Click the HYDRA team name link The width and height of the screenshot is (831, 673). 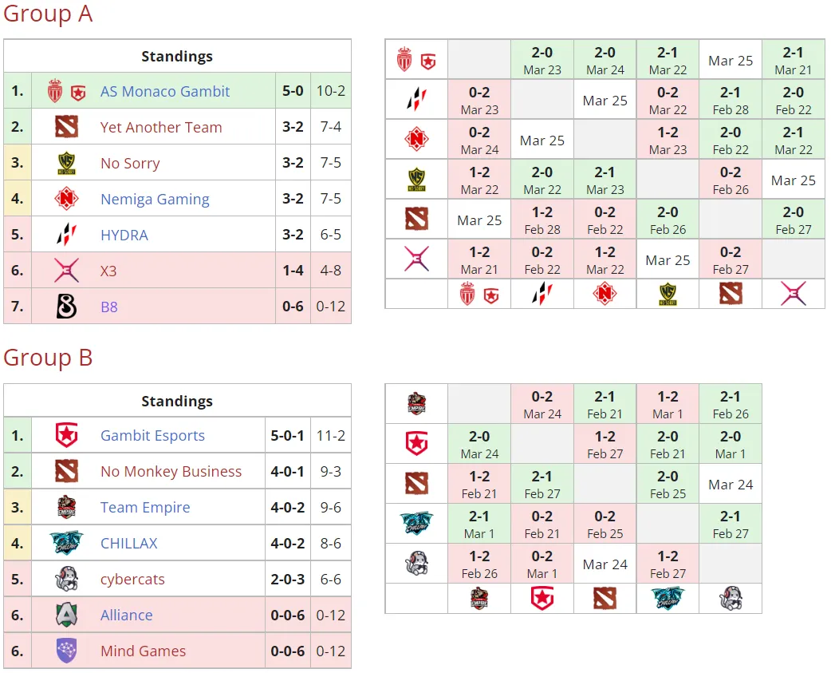point(124,235)
